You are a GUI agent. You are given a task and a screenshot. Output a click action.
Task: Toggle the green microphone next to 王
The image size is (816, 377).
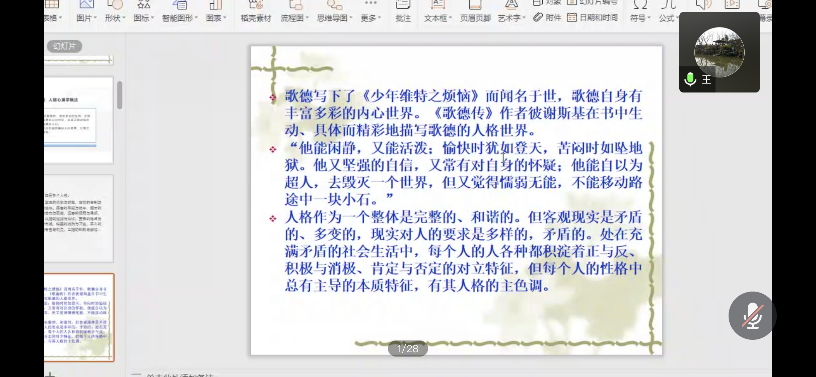[x=690, y=79]
